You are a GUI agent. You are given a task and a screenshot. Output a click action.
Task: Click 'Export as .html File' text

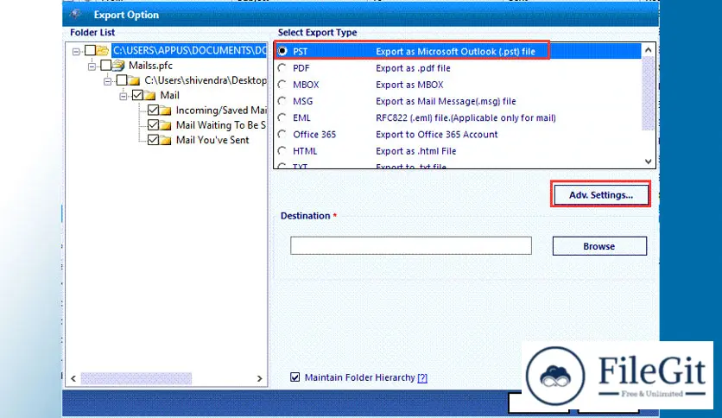415,151
